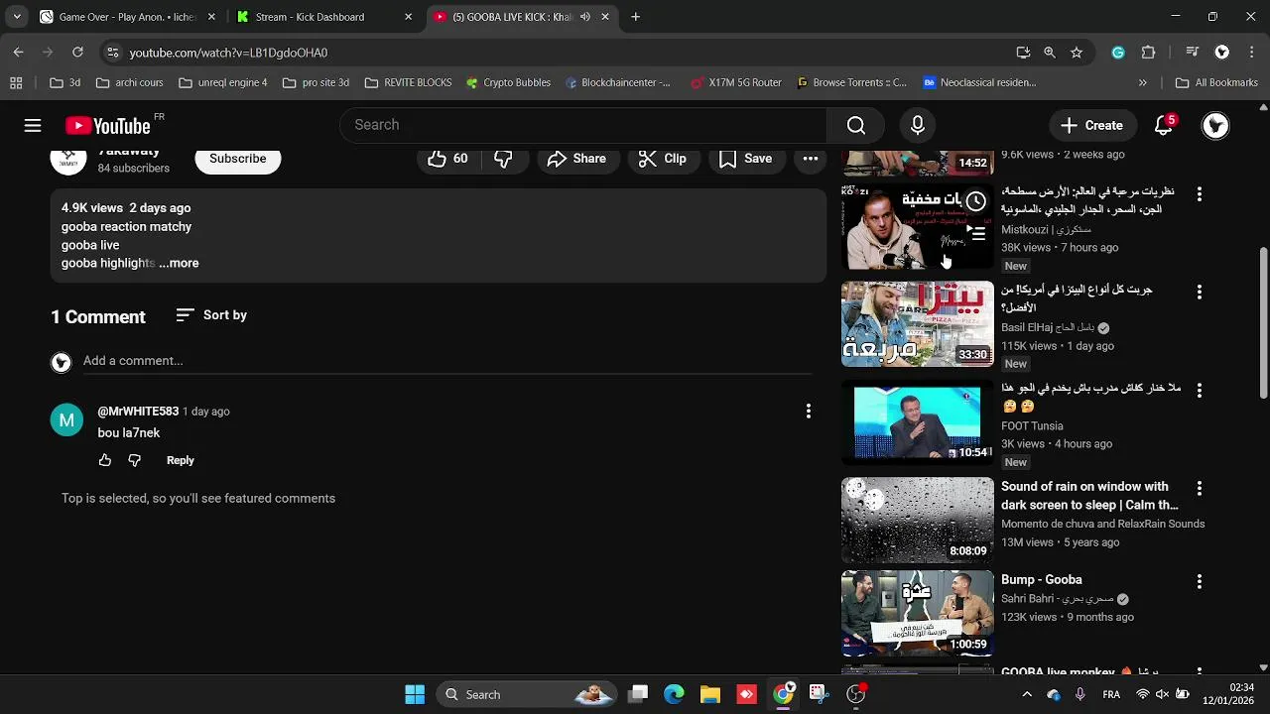The image size is (1270, 714).
Task: Open the unreql engine 4 bookmark folder
Action: 223,83
